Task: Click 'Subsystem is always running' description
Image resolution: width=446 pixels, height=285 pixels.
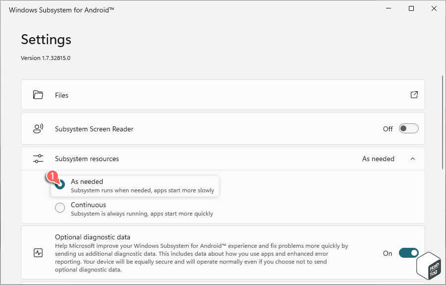Action: pyautogui.click(x=142, y=214)
